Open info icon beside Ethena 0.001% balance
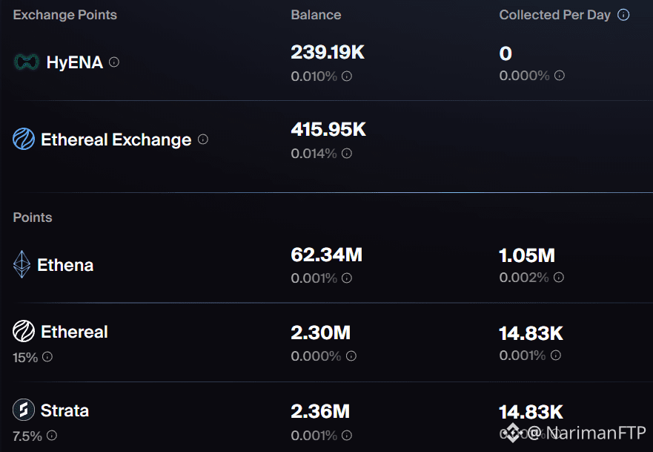Screen dimensions: 653x452 (347, 278)
